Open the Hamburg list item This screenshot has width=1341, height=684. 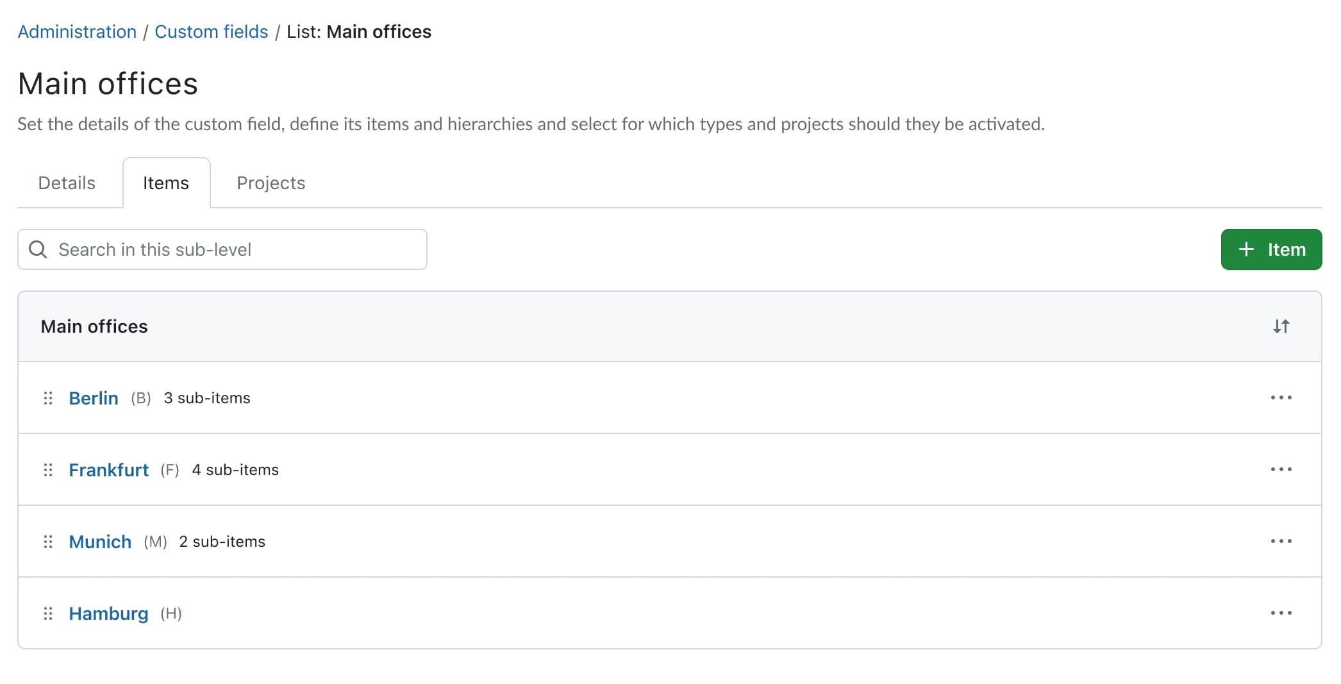click(108, 613)
